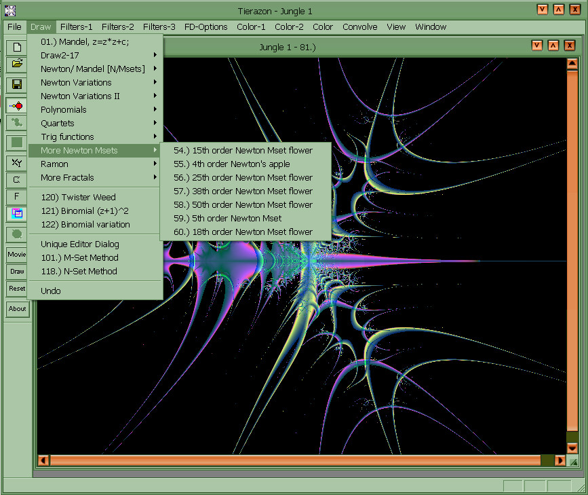Close the open Draw menu
588x495 pixels.
click(41, 27)
